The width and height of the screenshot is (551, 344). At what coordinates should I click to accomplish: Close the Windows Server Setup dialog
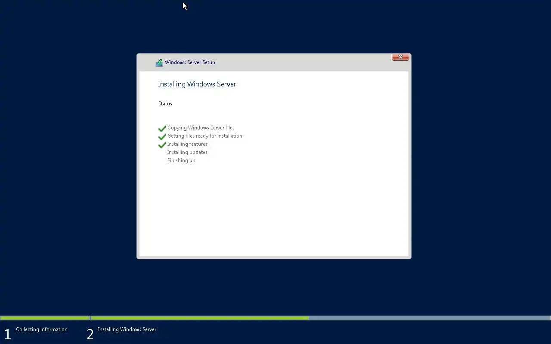(400, 57)
